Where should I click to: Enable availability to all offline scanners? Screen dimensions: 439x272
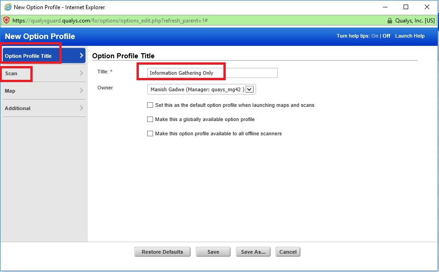pos(150,133)
